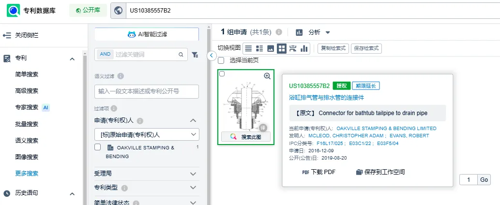Click the 保存检索式 button
This screenshot has width=500, height=205.
click(366, 49)
